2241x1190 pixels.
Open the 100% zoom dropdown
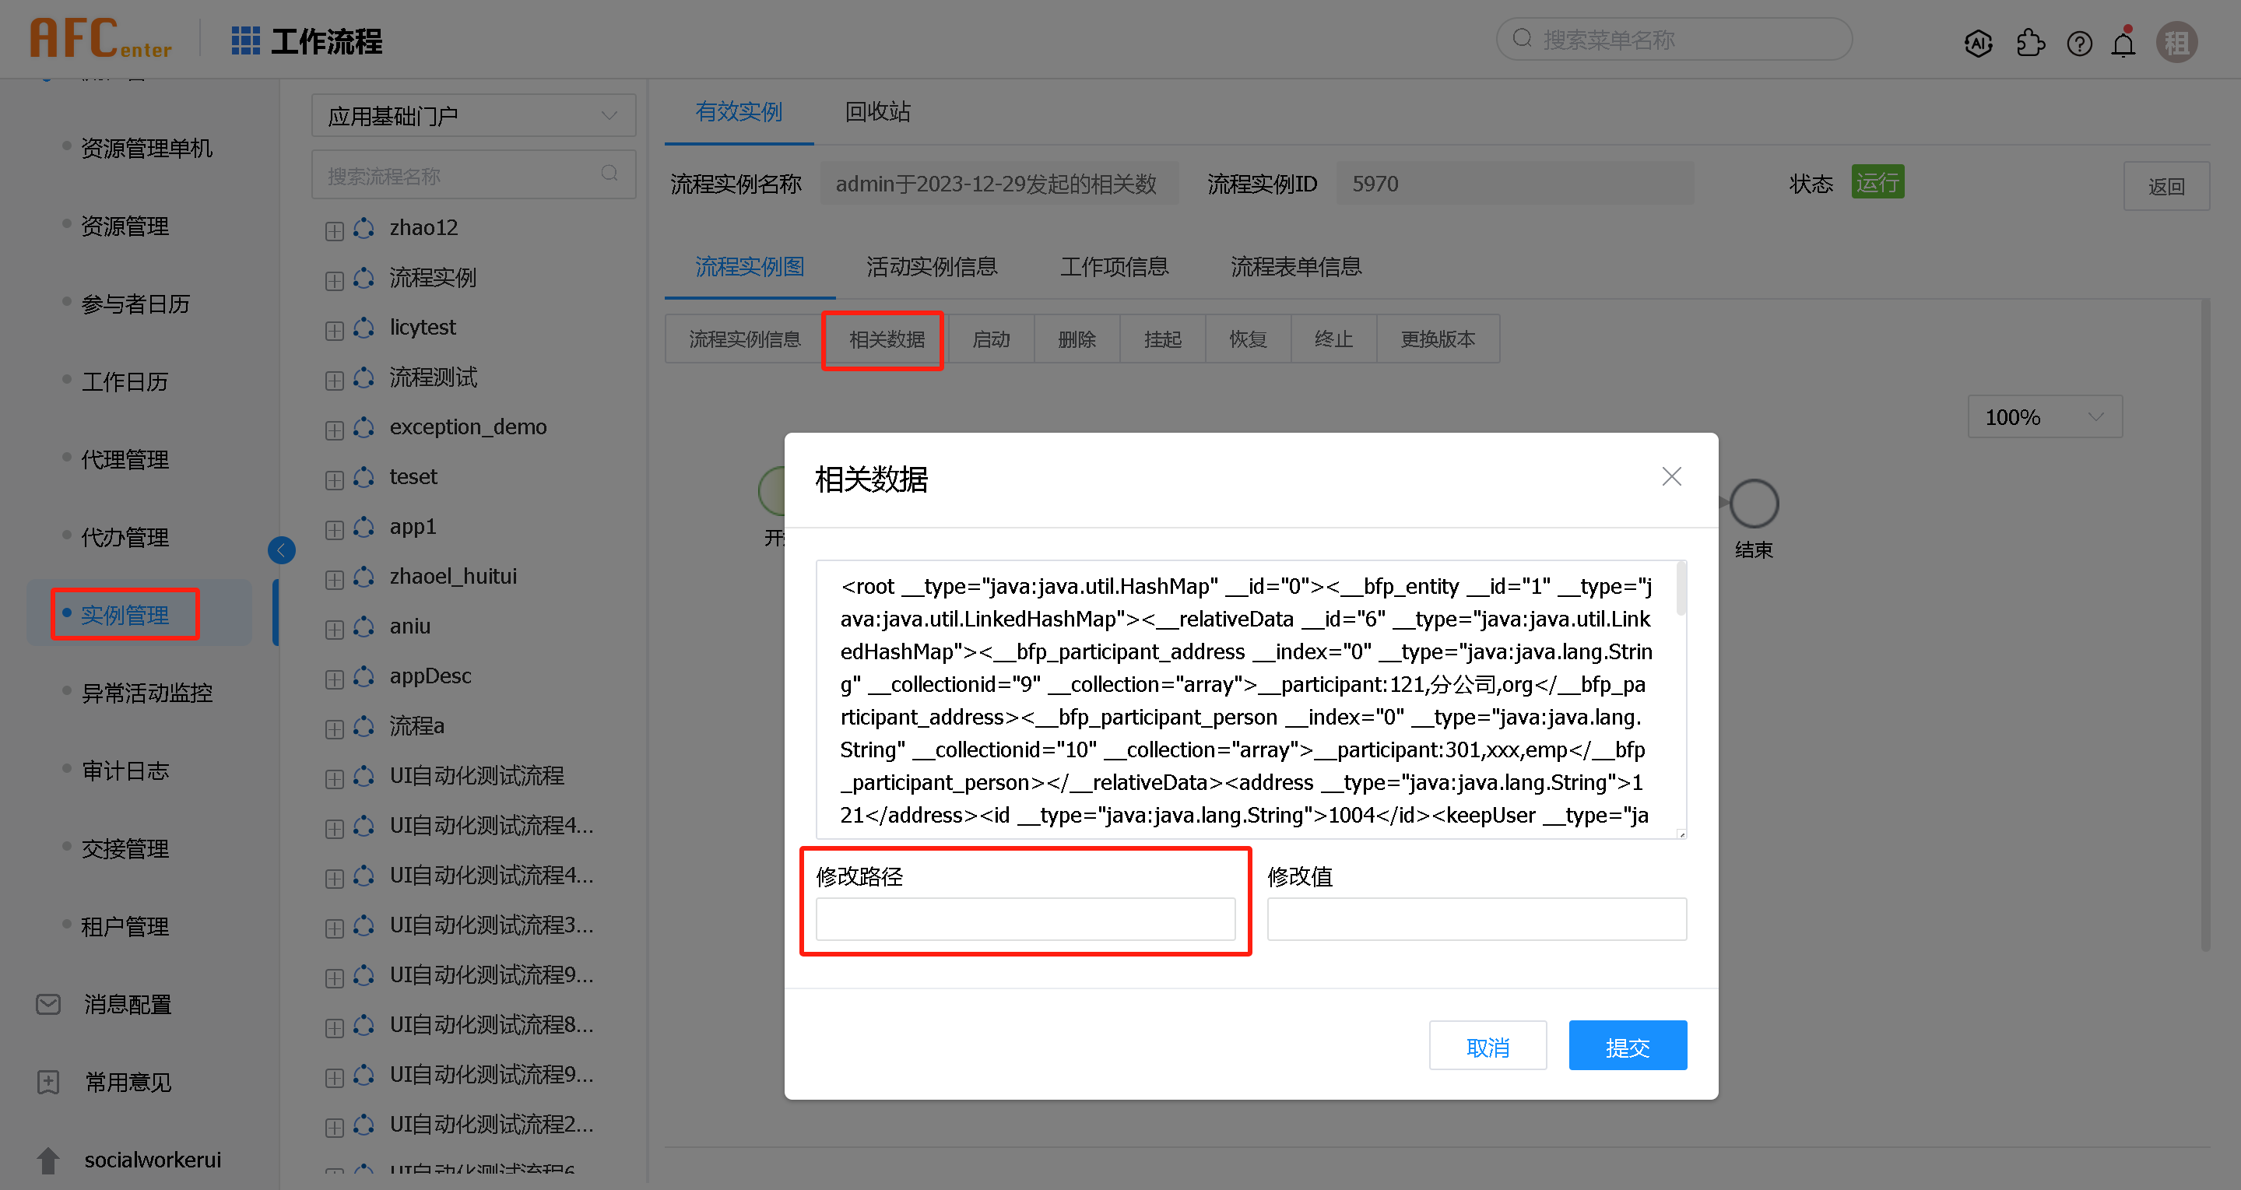[x=2043, y=417]
